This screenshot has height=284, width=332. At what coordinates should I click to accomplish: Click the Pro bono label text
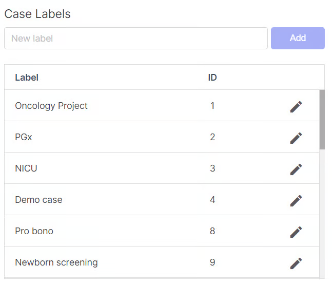tap(34, 231)
